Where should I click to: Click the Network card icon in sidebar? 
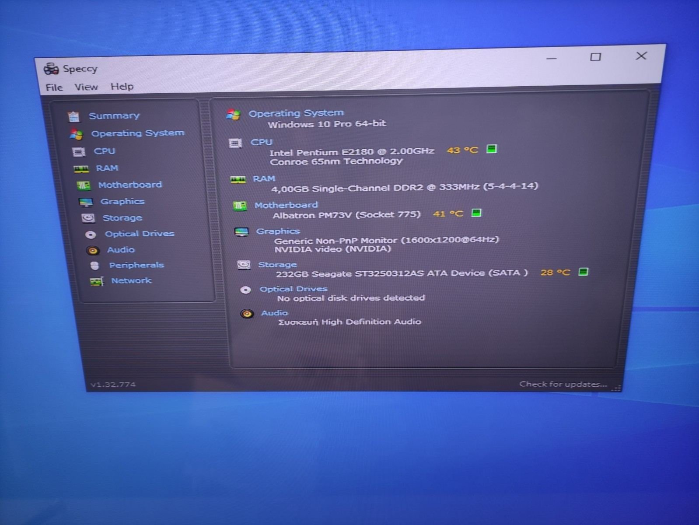coord(97,281)
